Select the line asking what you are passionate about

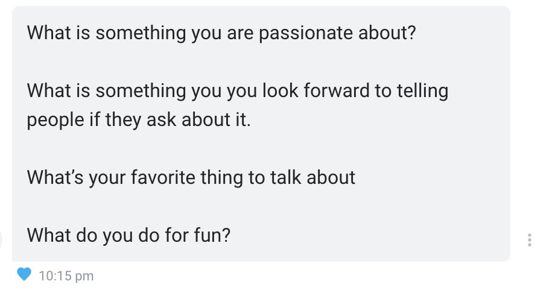(221, 33)
